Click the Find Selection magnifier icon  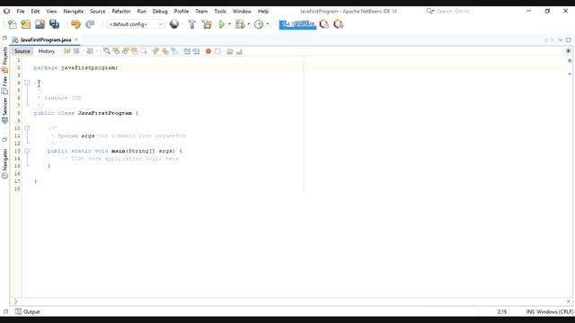click(106, 51)
